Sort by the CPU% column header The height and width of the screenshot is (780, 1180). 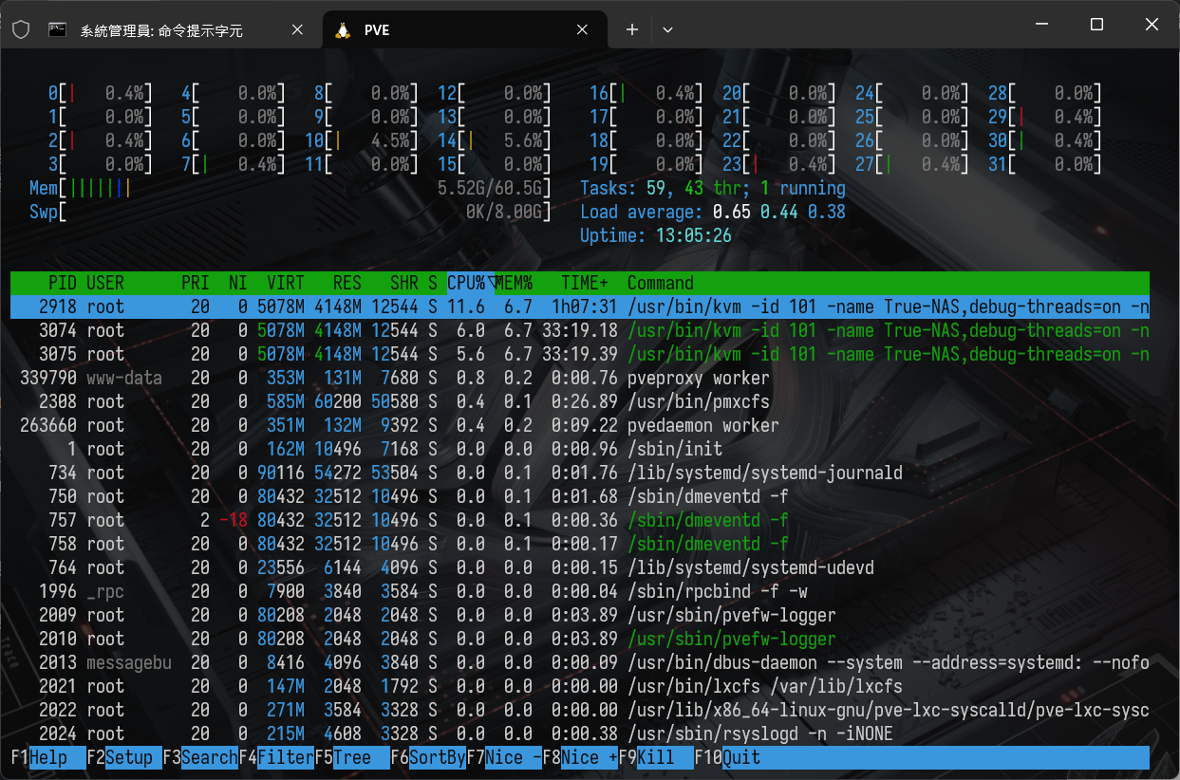467,283
